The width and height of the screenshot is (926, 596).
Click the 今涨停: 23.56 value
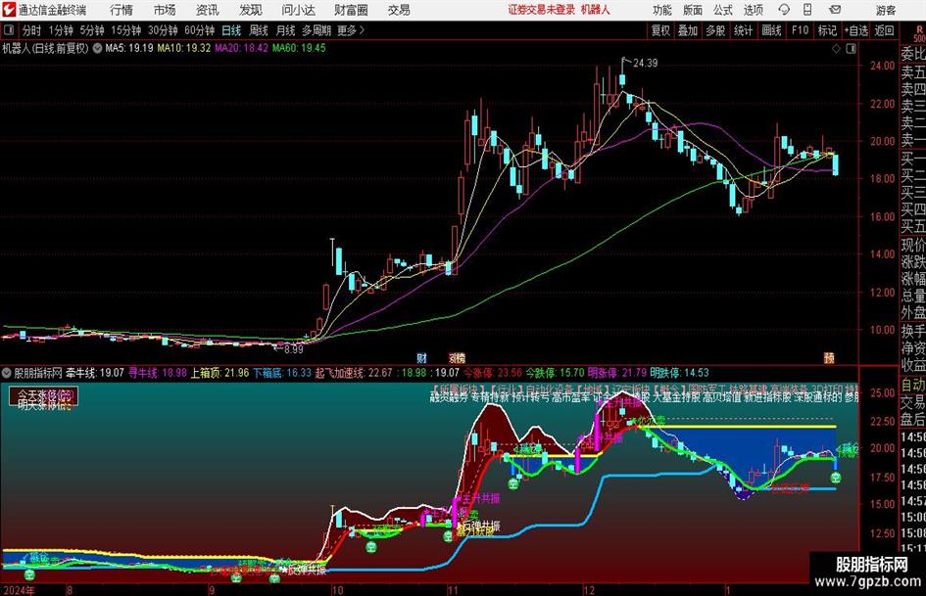click(493, 373)
